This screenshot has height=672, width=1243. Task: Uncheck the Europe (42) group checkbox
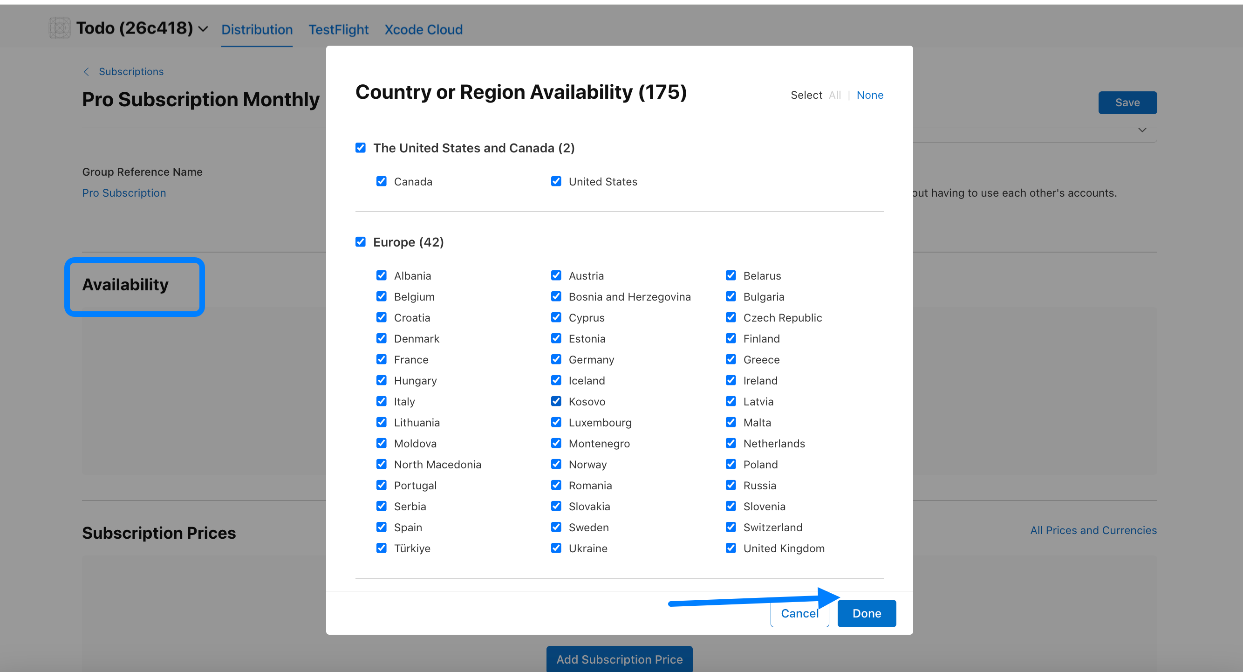click(x=361, y=242)
